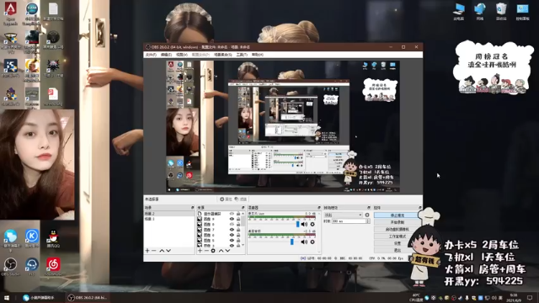Image resolution: width=539 pixels, height=303 pixels.
Task: Open the 工具(T) menu
Action: point(242,55)
